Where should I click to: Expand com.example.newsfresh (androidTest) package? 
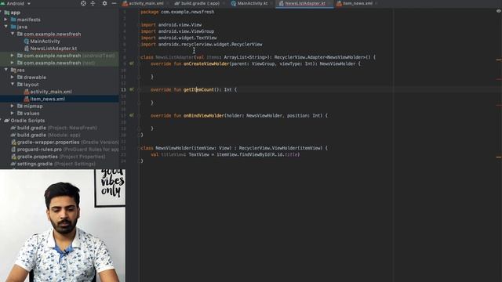click(x=13, y=56)
